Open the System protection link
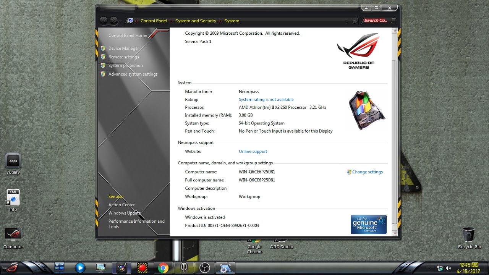The width and height of the screenshot is (489, 275). pyautogui.click(x=125, y=66)
